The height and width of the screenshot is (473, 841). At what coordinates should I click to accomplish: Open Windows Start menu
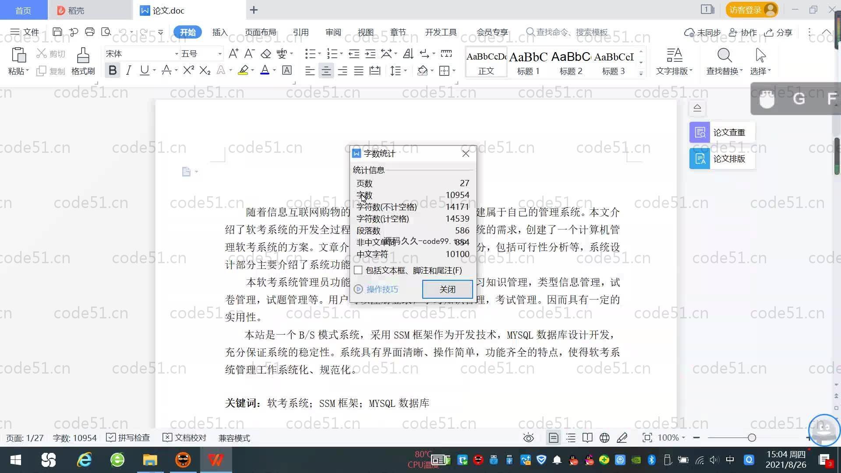16,460
